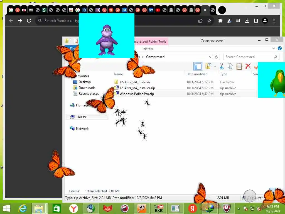
Task: Open the Windows Start button
Action: tap(7, 208)
